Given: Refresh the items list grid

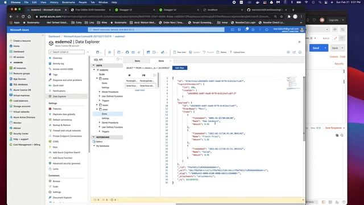Looking at the screenshot, I should 155,75.
